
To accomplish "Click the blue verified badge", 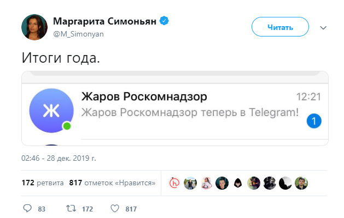I will click(x=164, y=21).
